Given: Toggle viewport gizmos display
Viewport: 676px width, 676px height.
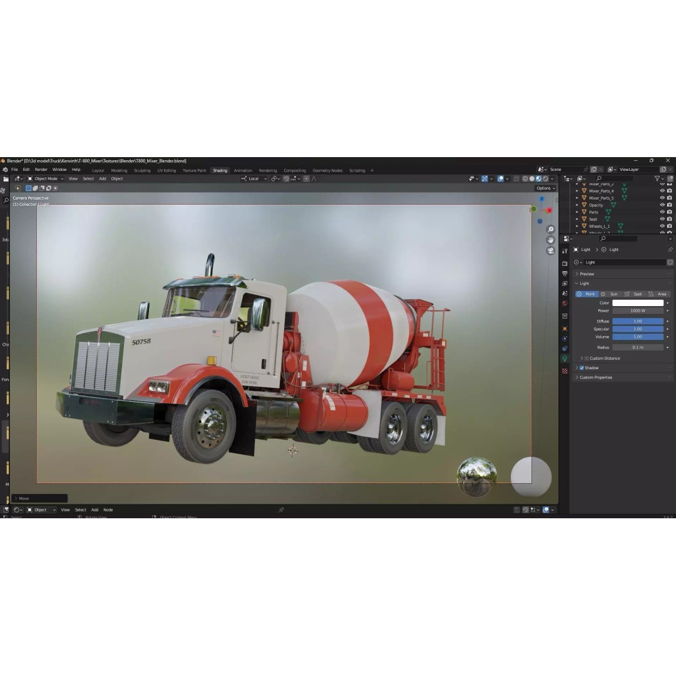Looking at the screenshot, I should click(x=484, y=178).
